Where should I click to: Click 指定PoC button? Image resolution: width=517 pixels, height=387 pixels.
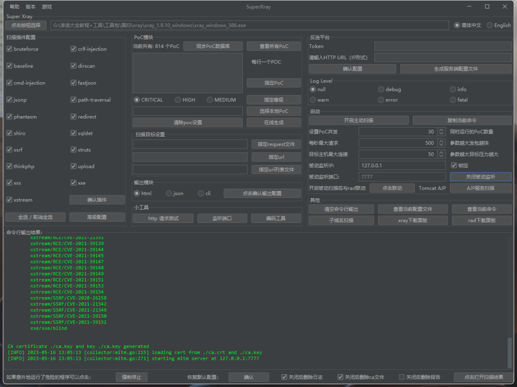tap(274, 83)
